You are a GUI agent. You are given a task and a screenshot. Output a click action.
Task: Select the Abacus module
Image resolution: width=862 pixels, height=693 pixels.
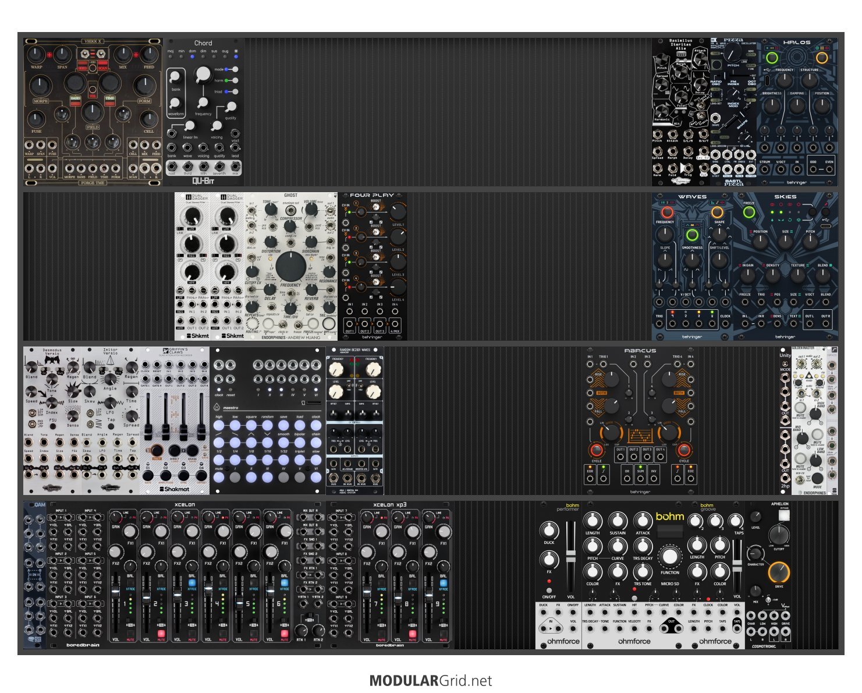[x=640, y=420]
